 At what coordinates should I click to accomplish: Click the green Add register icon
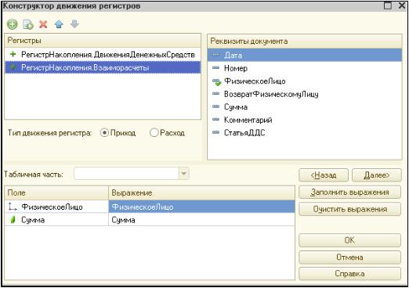tap(12, 24)
